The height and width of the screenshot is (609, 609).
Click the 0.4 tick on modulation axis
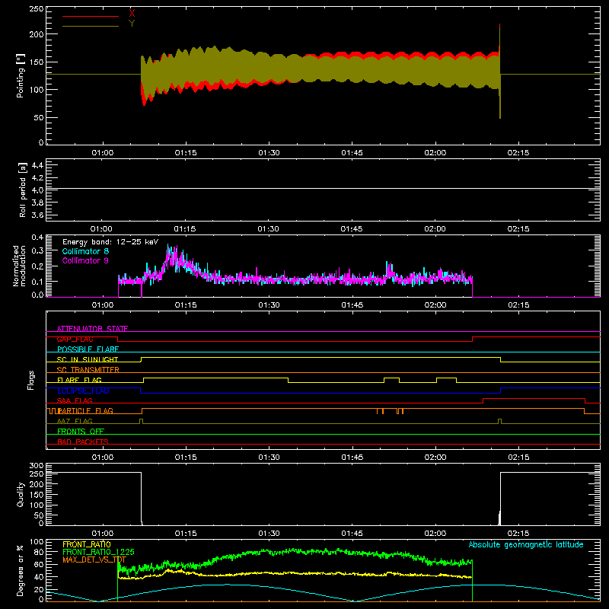tap(37, 238)
